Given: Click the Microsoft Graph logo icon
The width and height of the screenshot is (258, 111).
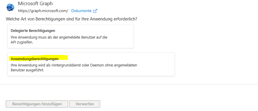Looking at the screenshot, I should tap(10, 7).
